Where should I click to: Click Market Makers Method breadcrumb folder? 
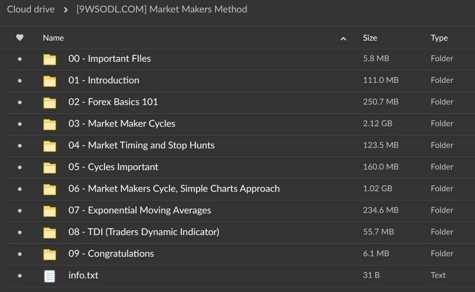(161, 9)
